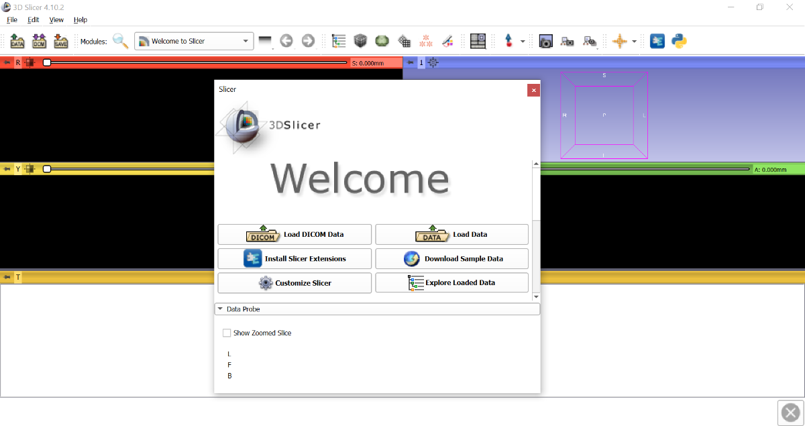The width and height of the screenshot is (805, 426).
Task: Capture a screenshot with the camera icon
Action: [546, 41]
